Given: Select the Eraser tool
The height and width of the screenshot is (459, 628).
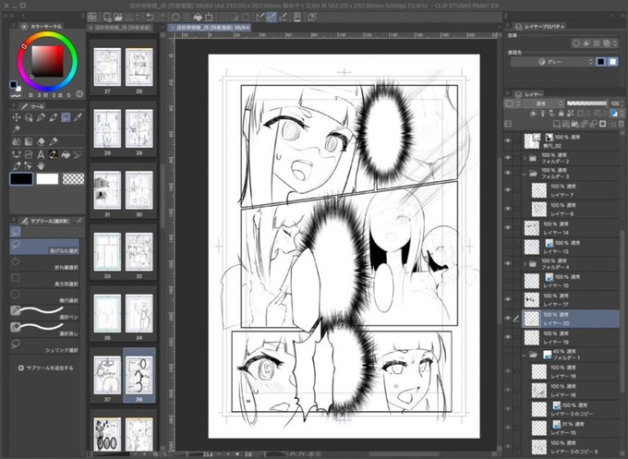Looking at the screenshot, I should point(41,141).
